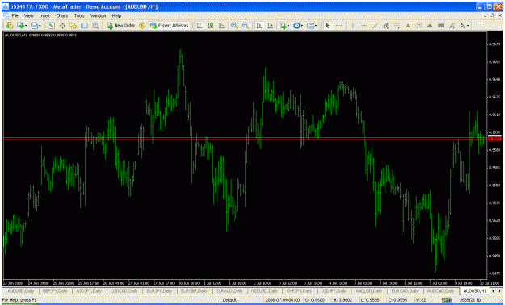Viewport: 505px width, 305px height.
Task: Open the View menu
Action: 28,15
